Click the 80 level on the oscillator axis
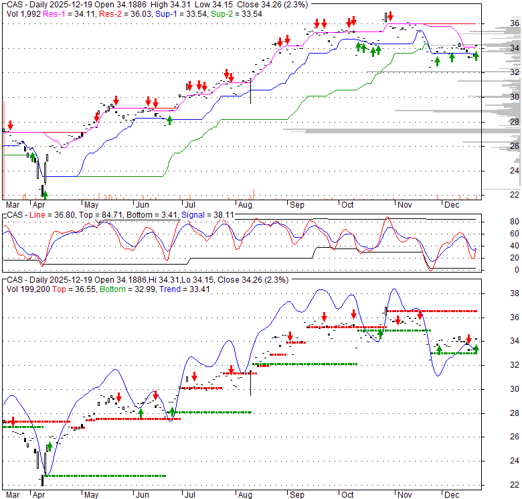The width and height of the screenshot is (522, 499). [x=514, y=222]
